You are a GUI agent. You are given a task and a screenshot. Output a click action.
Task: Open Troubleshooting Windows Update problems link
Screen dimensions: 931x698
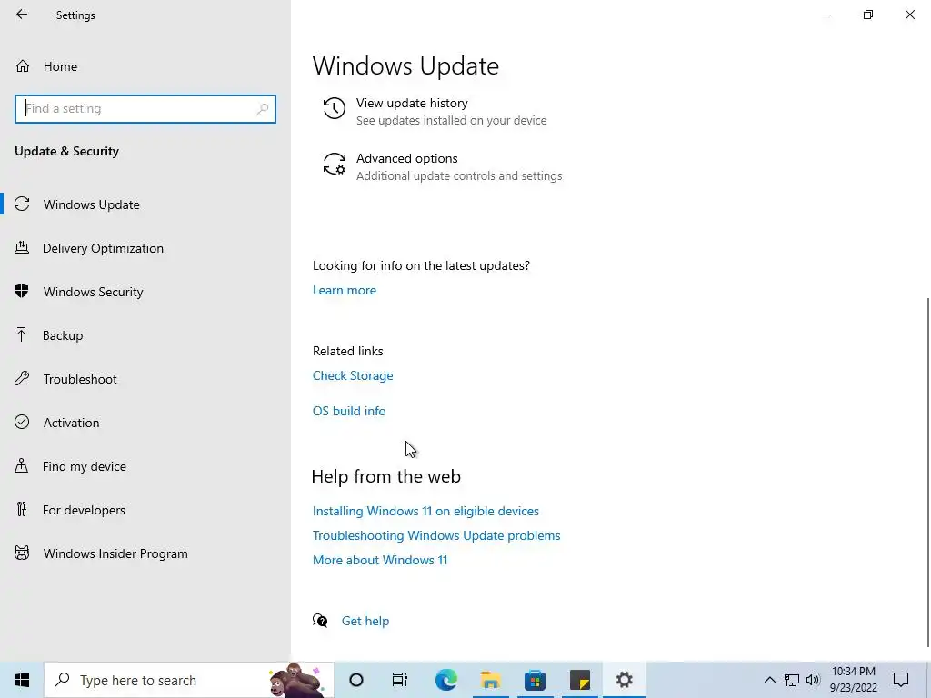click(x=436, y=535)
